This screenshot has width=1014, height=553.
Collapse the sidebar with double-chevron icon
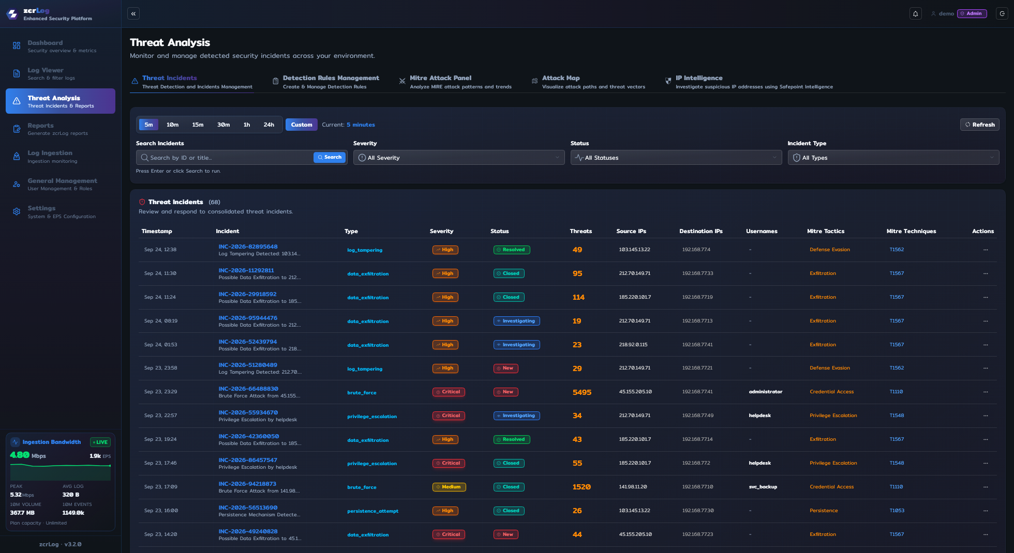pos(133,14)
